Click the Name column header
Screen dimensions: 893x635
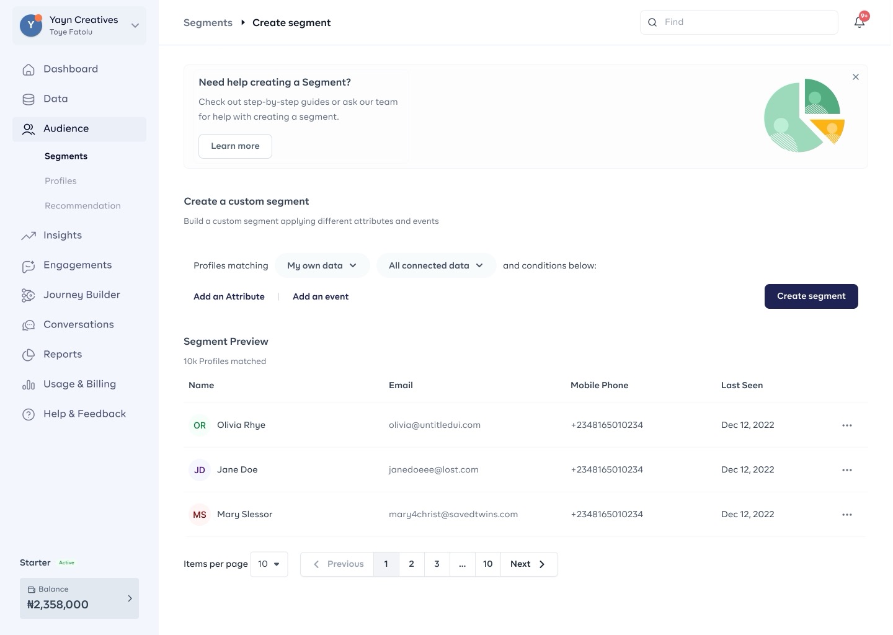201,386
